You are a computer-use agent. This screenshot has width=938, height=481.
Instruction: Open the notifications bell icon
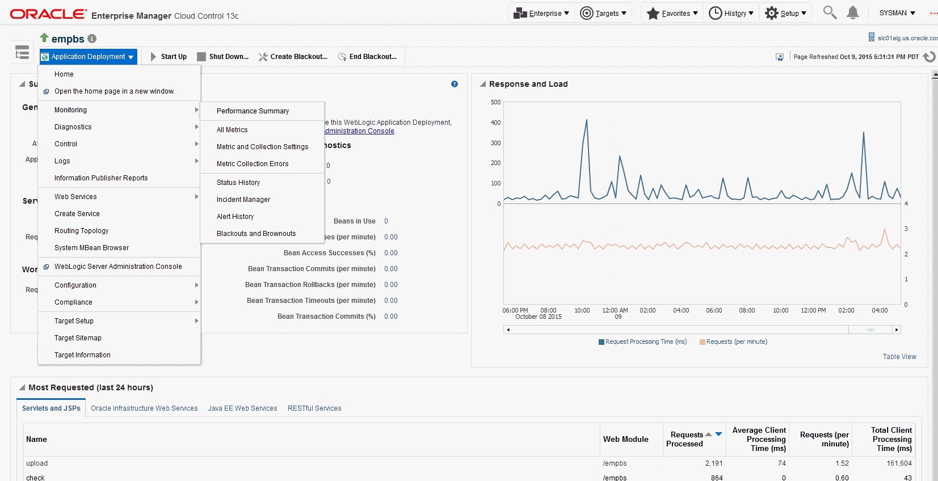click(x=852, y=12)
